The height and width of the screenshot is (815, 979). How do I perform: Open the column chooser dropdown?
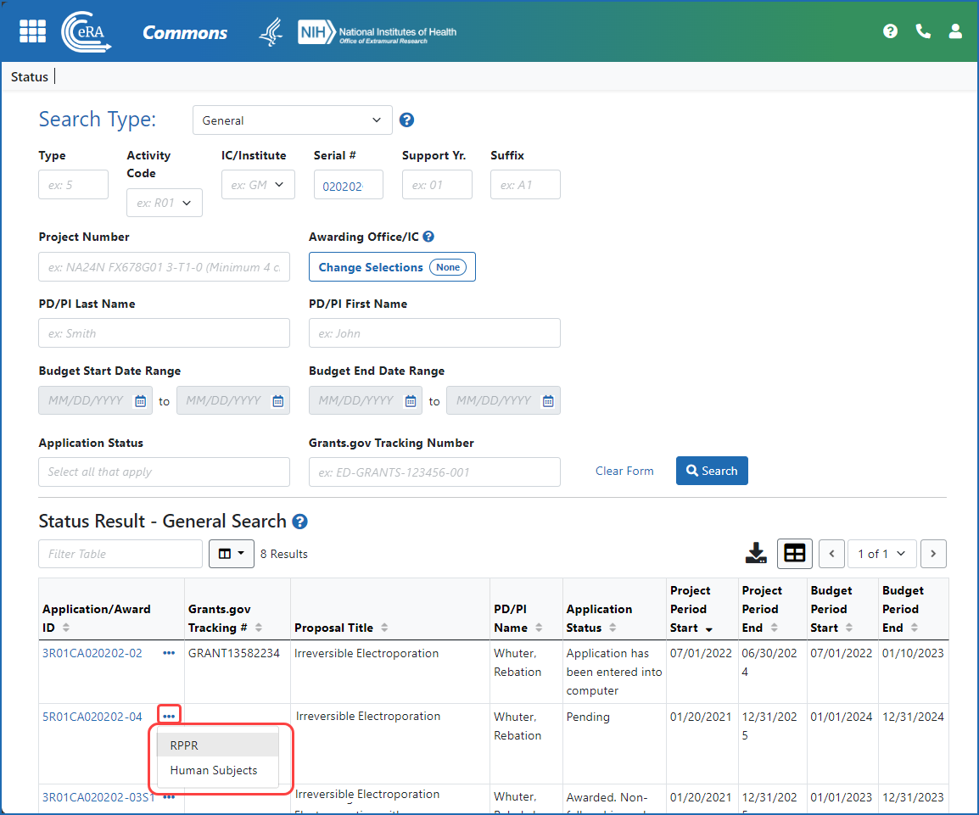[x=232, y=554]
